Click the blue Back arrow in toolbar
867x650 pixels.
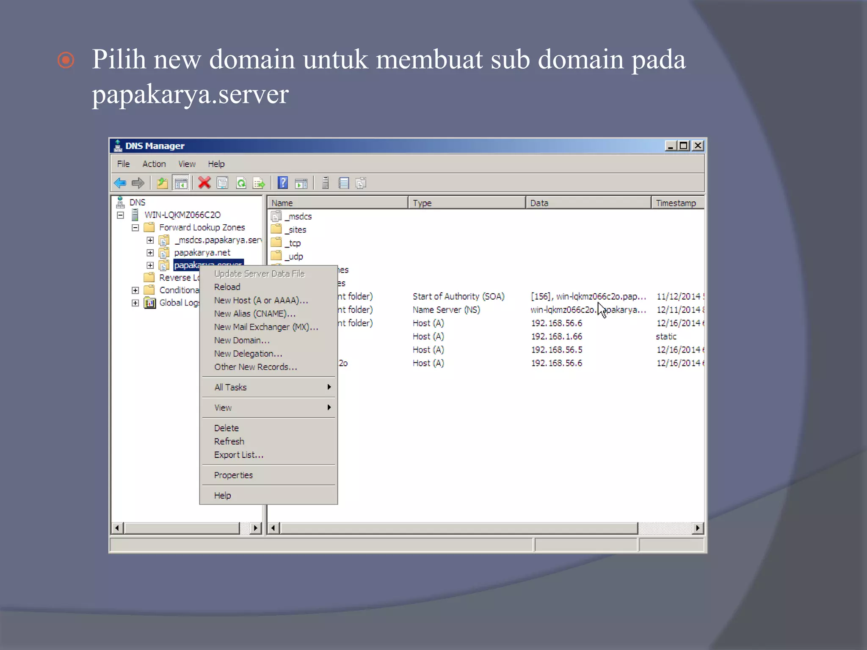click(x=120, y=183)
